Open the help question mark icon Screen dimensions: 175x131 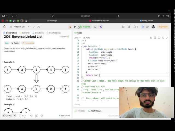click(x=42, y=116)
